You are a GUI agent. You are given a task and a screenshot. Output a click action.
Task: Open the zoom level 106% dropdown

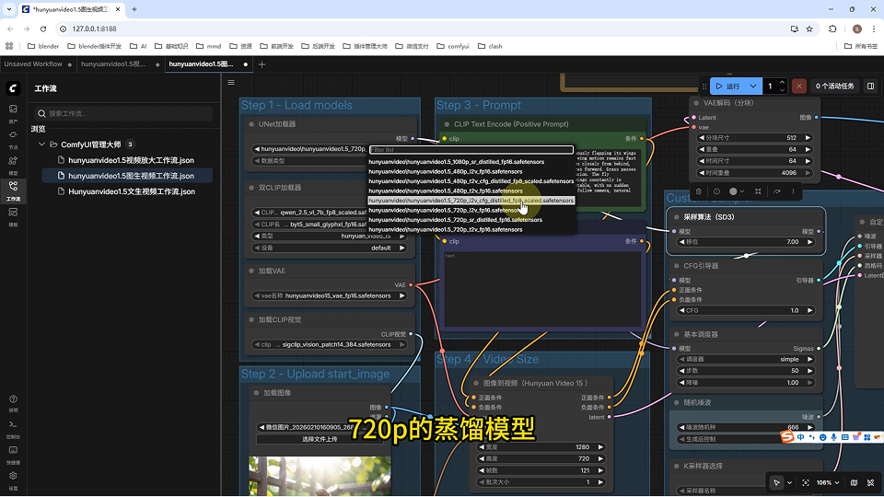click(828, 483)
